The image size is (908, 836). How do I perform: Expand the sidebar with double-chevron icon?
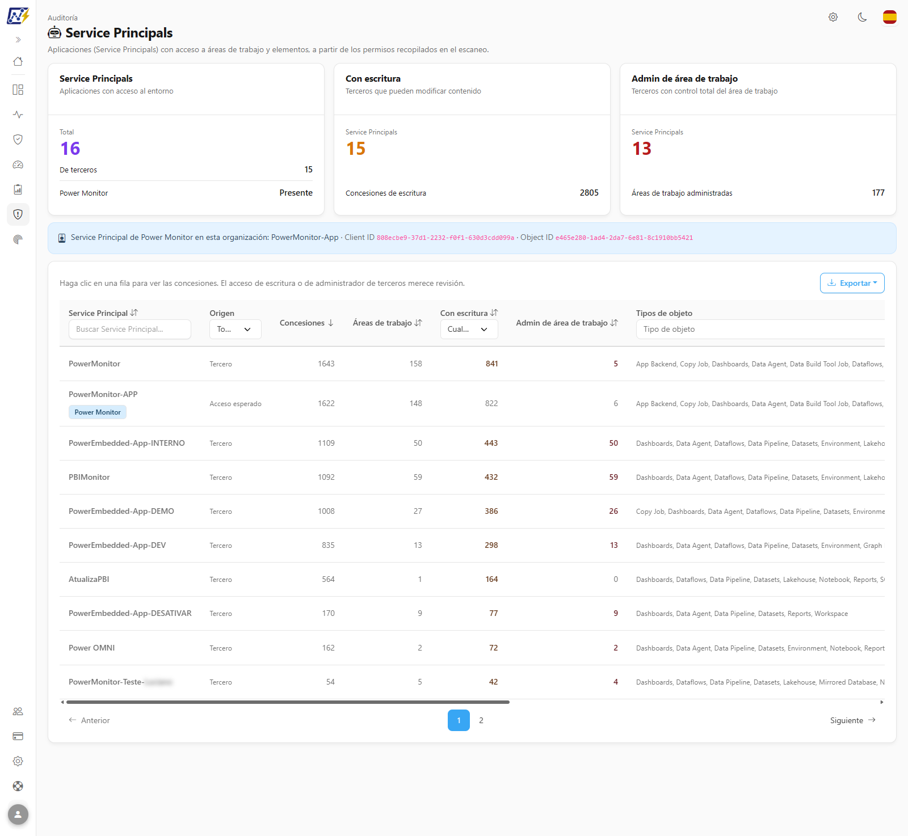point(18,40)
